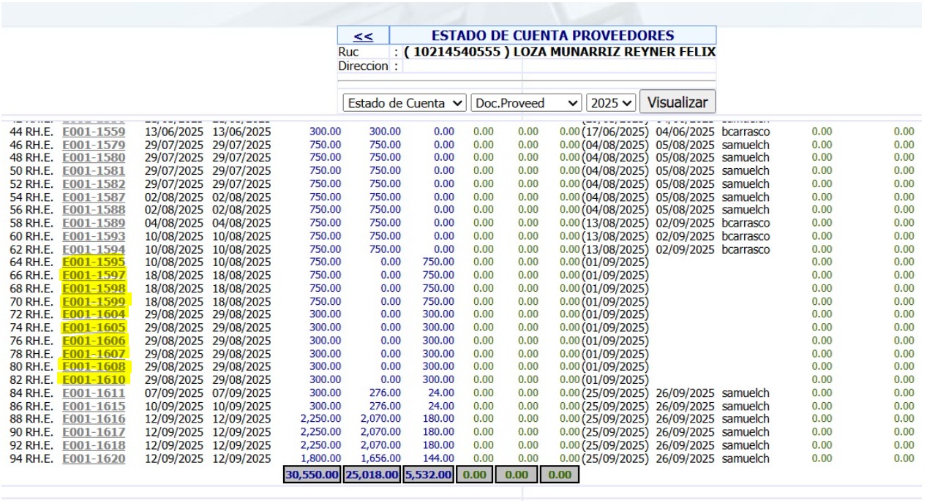
Task: Open highlighted document E001-1604
Action: coord(94,314)
